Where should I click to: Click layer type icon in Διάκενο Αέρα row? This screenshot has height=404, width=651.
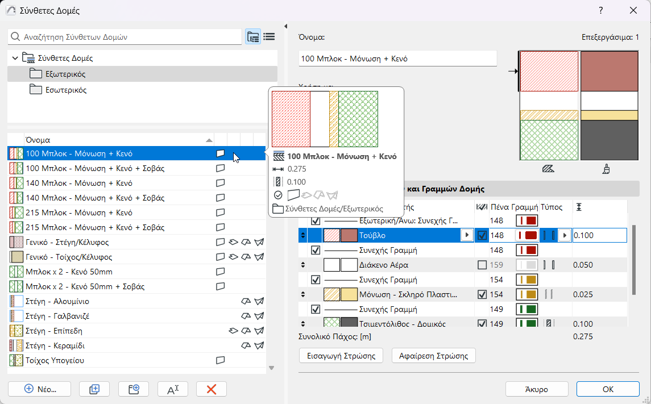pyautogui.click(x=549, y=265)
